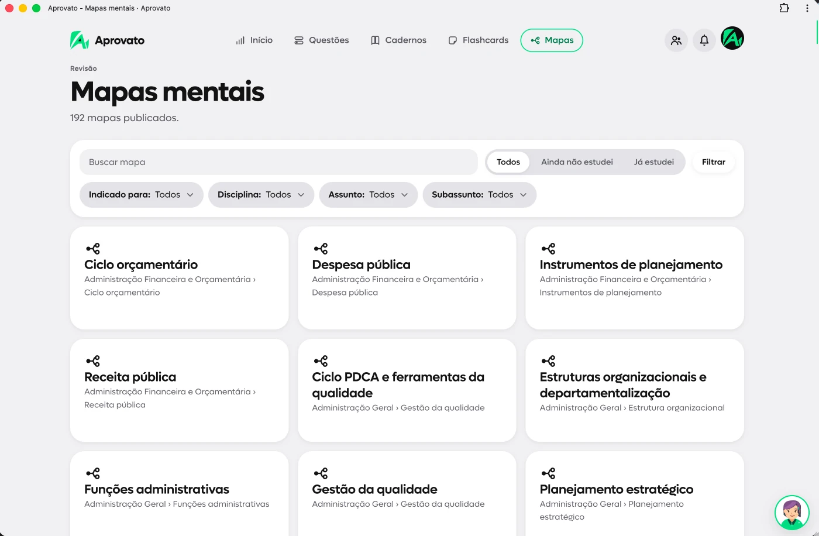Expand the Subassunto dropdown
This screenshot has height=536, width=819.
(x=480, y=195)
